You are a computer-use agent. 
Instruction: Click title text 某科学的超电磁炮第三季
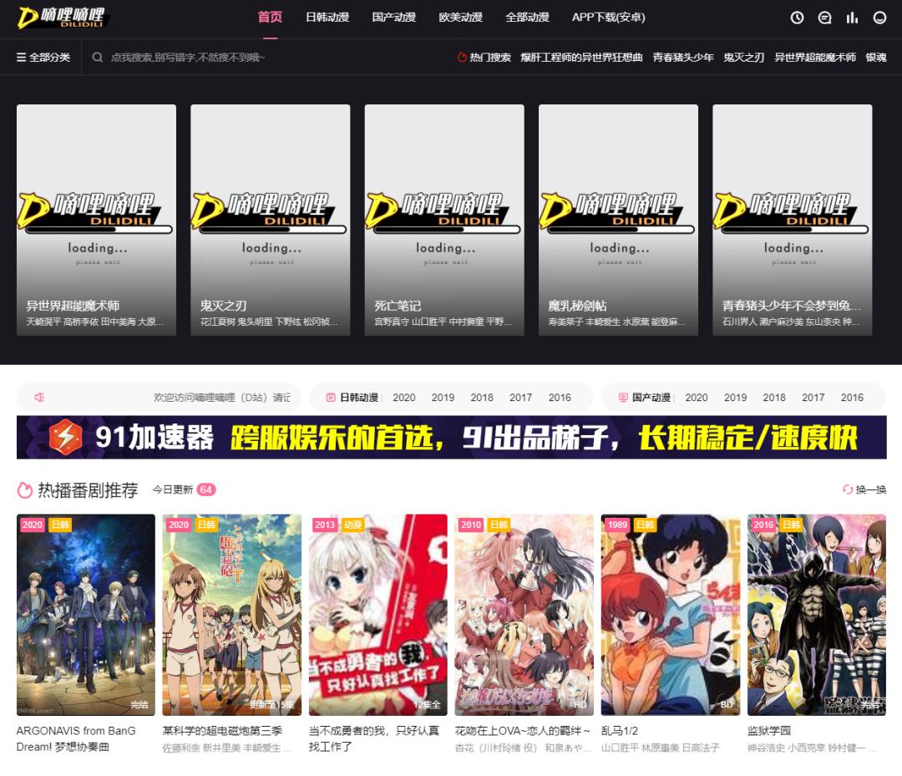223,731
